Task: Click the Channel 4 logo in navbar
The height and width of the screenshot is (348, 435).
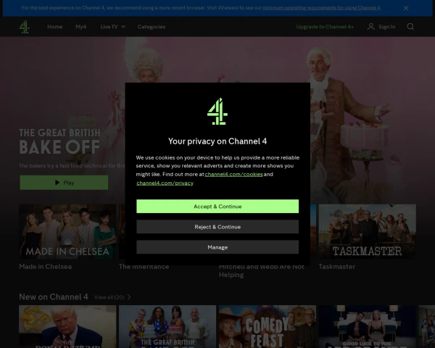Action: [x=25, y=27]
